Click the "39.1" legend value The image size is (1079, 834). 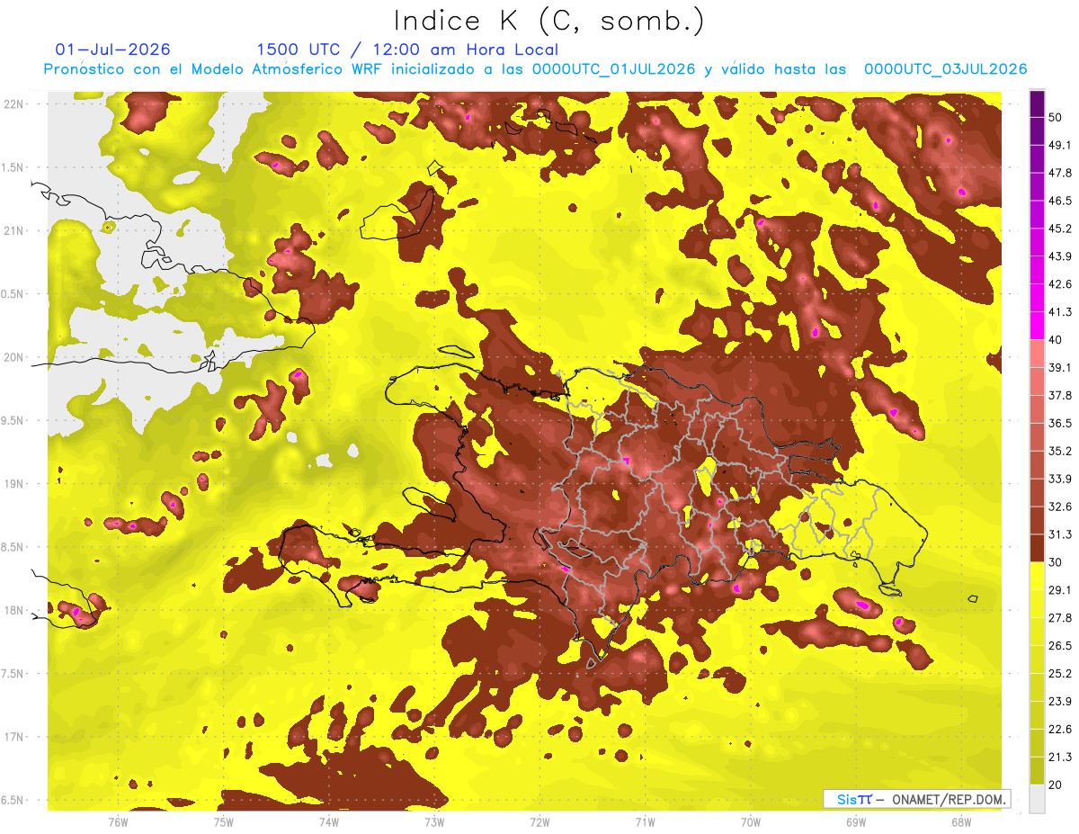[1059, 367]
